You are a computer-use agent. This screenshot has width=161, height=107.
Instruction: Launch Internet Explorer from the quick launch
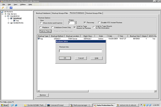[16, 105]
